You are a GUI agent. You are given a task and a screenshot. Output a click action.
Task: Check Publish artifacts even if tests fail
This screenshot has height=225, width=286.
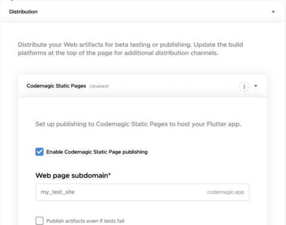pos(39,221)
